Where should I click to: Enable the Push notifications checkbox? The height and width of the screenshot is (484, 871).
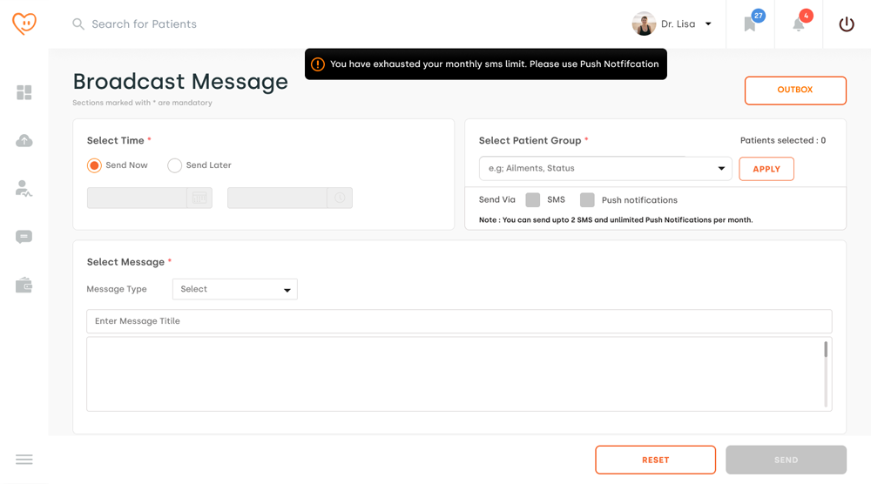click(588, 200)
